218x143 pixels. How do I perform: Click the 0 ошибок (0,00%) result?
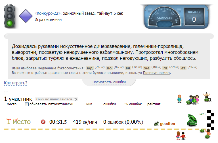[123, 122]
